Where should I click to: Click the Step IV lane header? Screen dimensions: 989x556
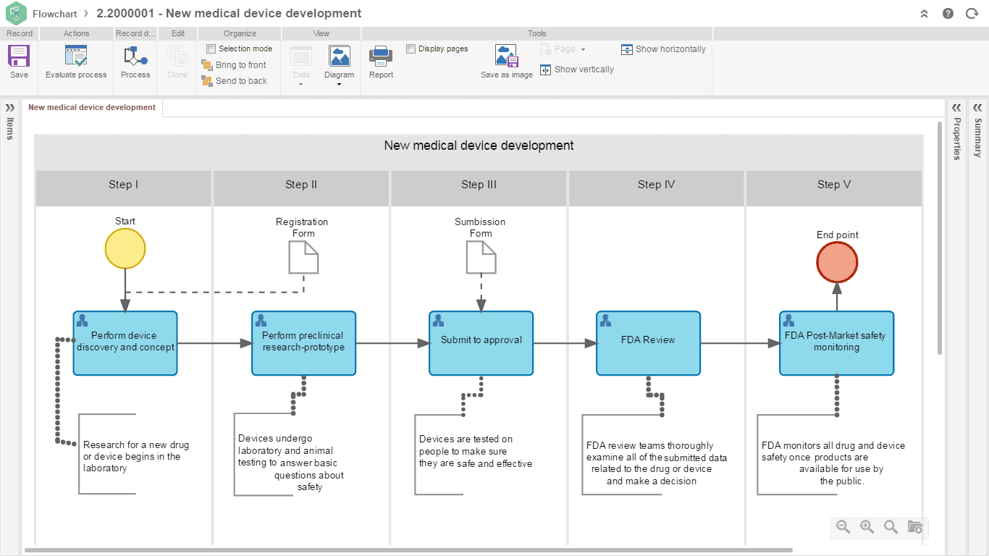[656, 188]
